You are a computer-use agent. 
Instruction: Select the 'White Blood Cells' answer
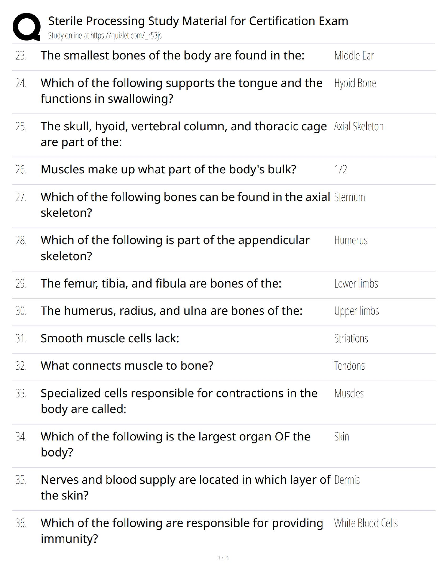pos(366,523)
